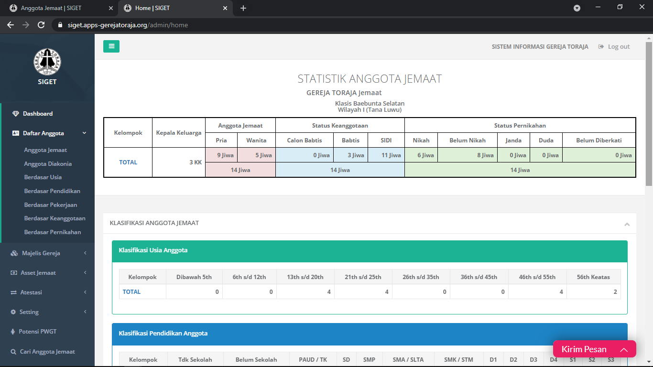Viewport: 653px width, 367px height.
Task: Open Berdasar Pendidikan in the sidebar
Action: coord(52,191)
